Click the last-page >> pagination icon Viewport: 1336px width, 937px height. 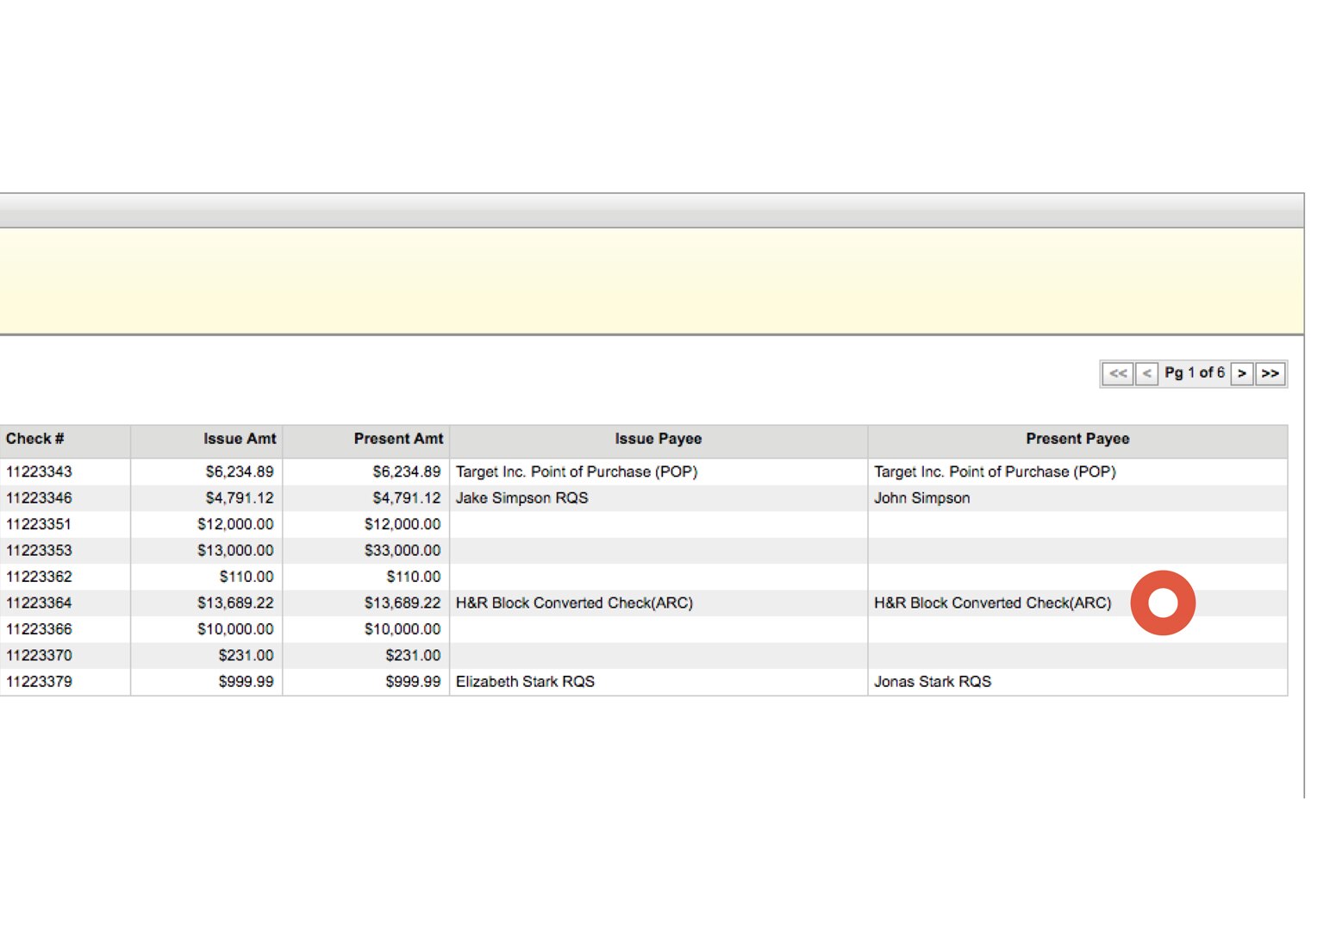(x=1270, y=373)
